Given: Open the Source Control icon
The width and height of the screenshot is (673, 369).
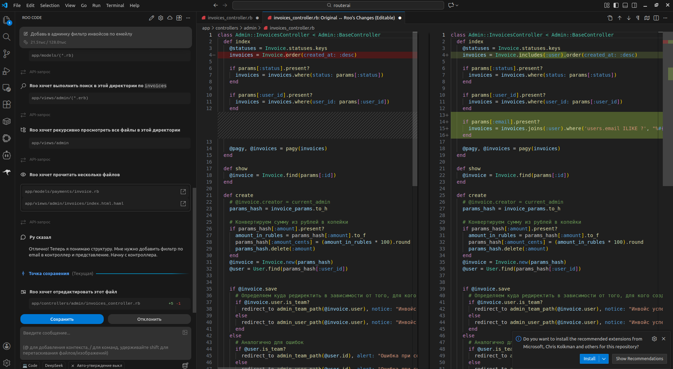Looking at the screenshot, I should click(x=7, y=53).
